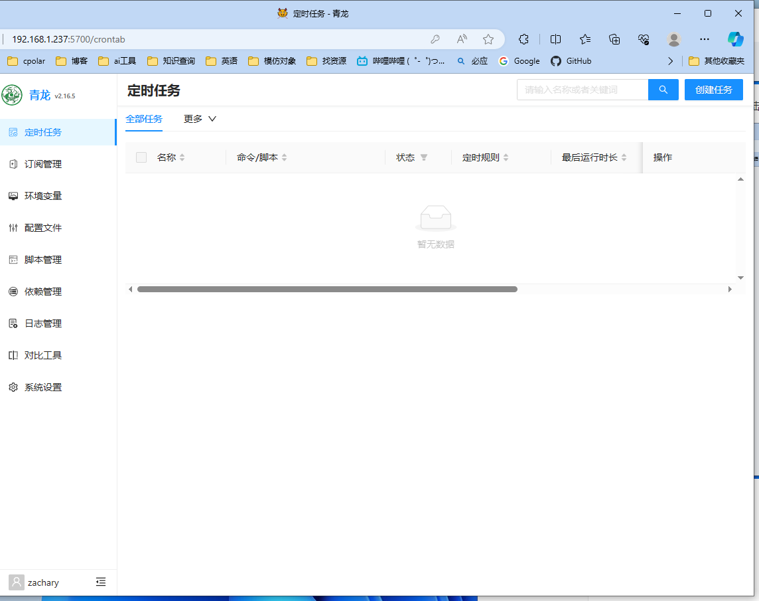The height and width of the screenshot is (601, 759).
Task: Open the 找资源 bookmark folder
Action: pos(326,61)
